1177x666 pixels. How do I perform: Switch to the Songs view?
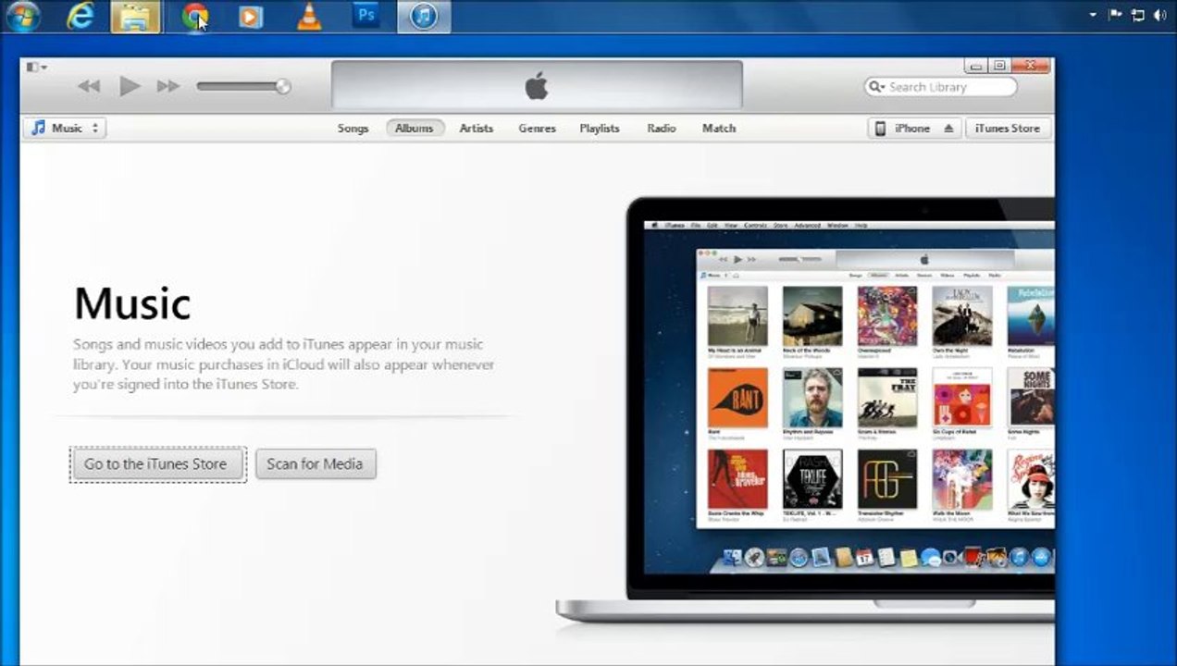pyautogui.click(x=353, y=129)
